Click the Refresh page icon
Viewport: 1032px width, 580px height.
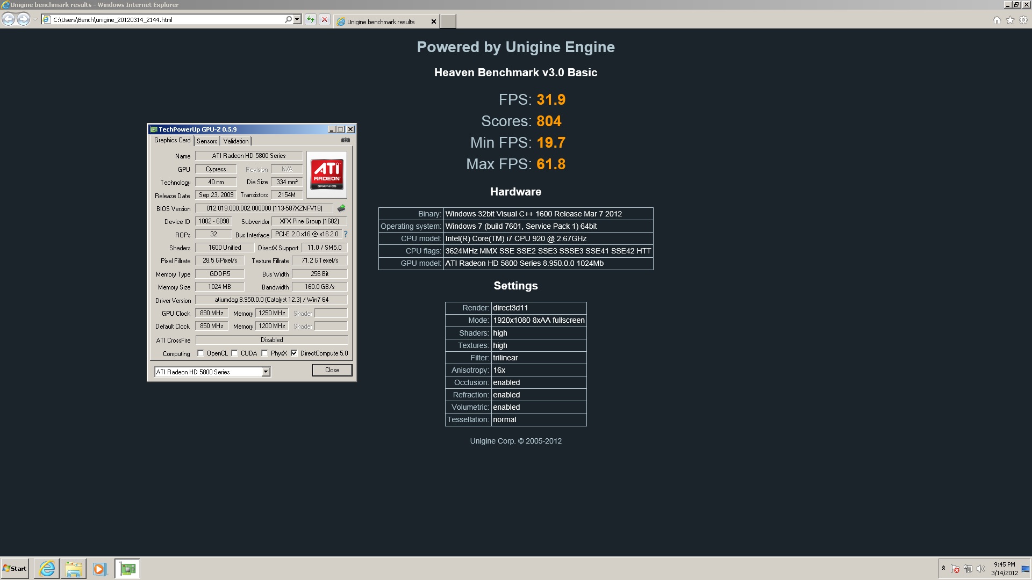point(311,20)
